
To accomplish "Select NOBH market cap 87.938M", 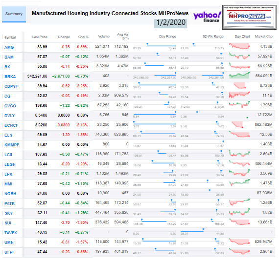I will tap(265, 193).
